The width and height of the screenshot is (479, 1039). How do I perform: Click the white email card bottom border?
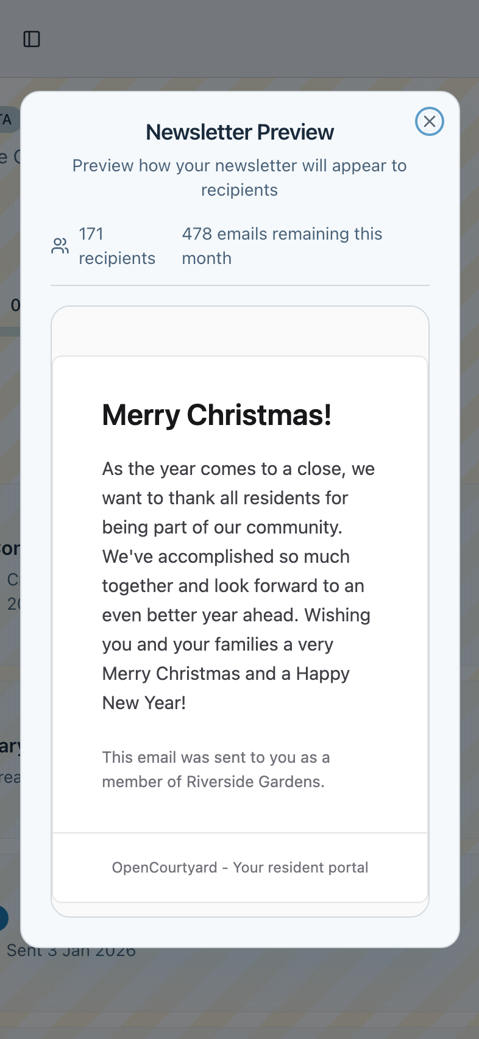pyautogui.click(x=239, y=902)
